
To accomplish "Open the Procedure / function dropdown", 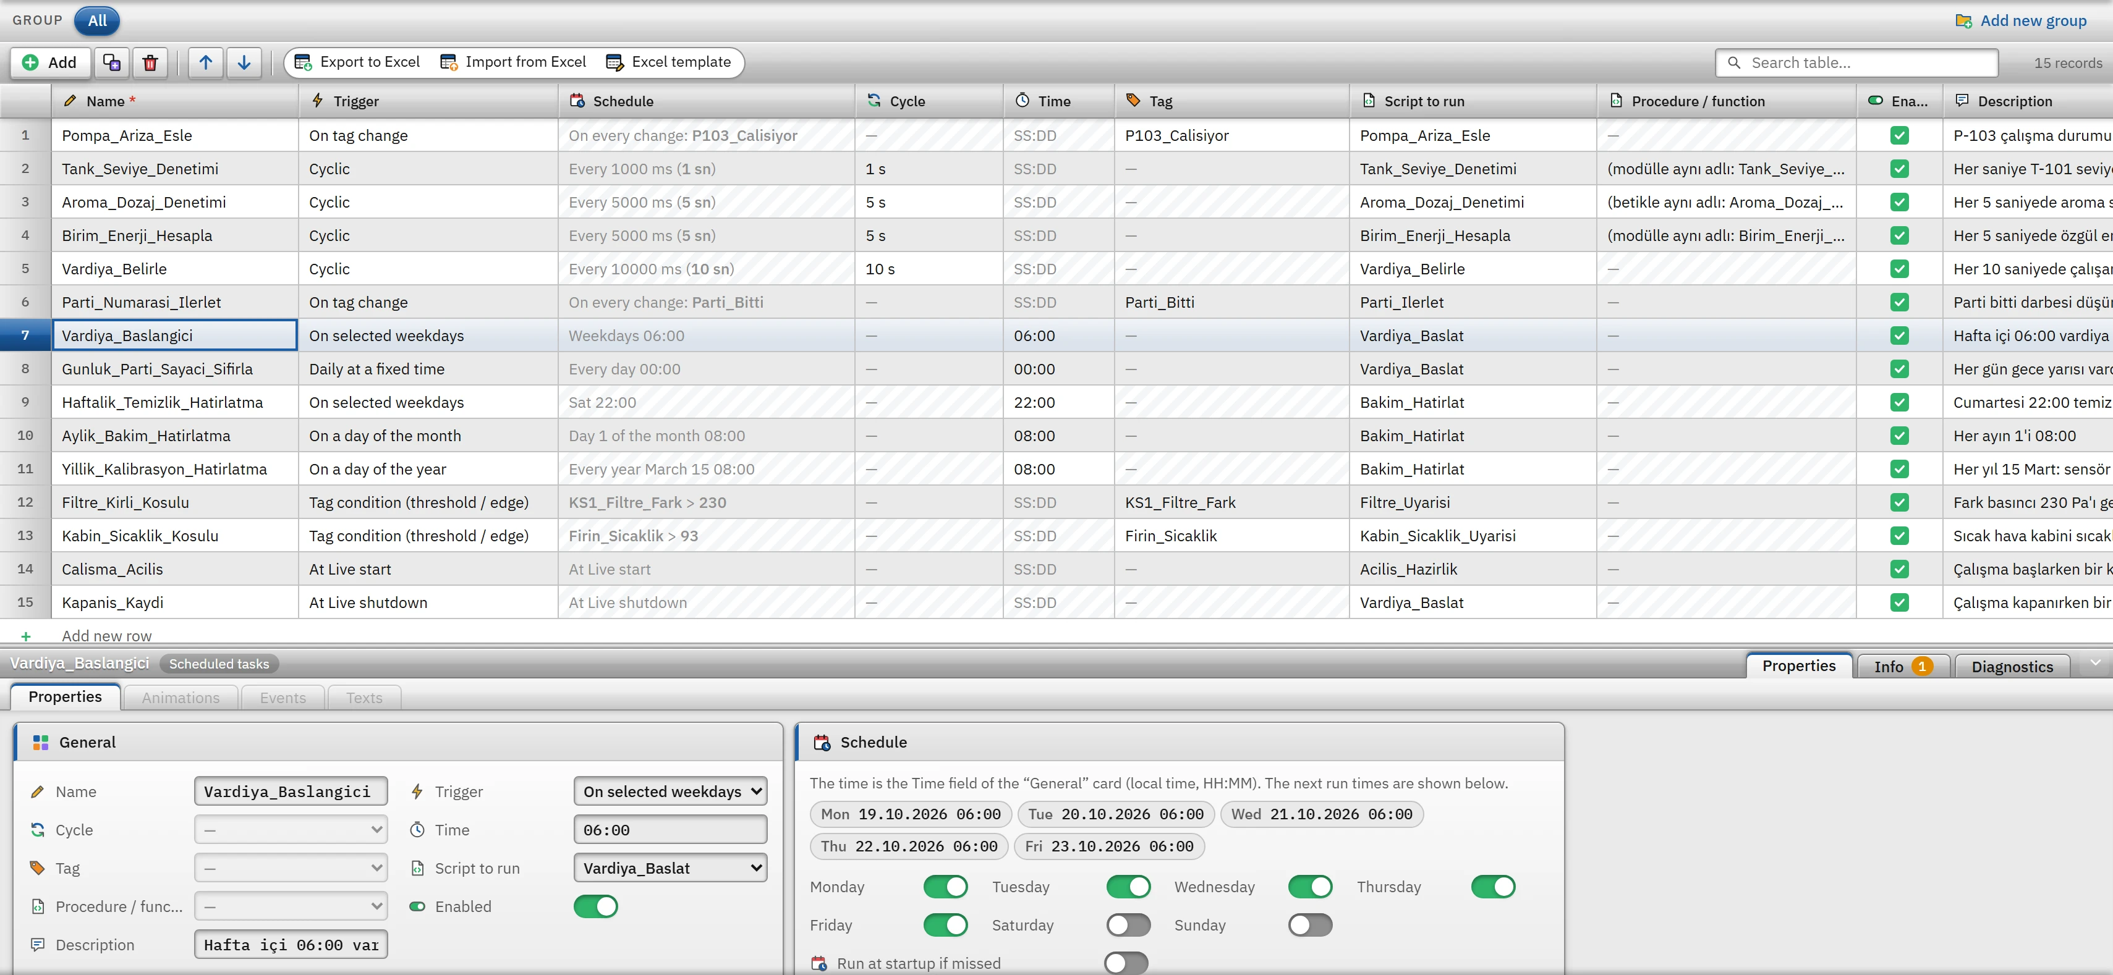I will pos(291,907).
